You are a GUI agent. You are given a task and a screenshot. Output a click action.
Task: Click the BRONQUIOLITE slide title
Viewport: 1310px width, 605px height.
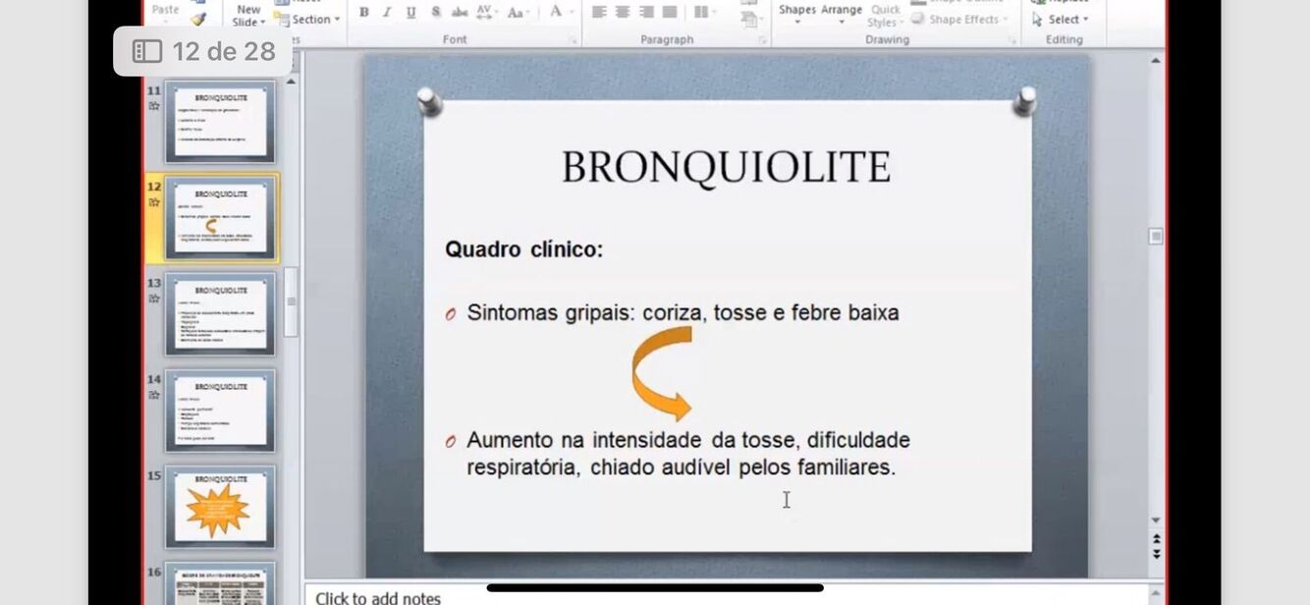727,168
